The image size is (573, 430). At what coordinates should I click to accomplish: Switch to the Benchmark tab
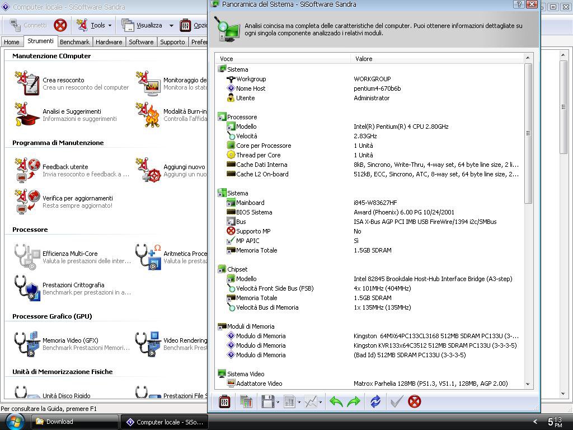(74, 42)
